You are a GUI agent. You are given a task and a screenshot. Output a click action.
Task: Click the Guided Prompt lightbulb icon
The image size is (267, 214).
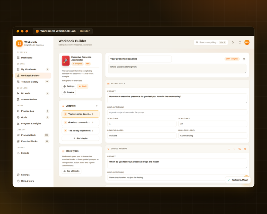coord(108,149)
